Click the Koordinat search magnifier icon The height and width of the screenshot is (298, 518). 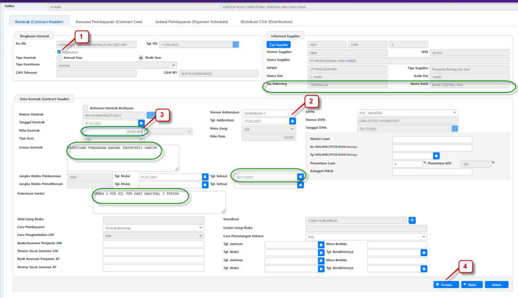(412, 220)
